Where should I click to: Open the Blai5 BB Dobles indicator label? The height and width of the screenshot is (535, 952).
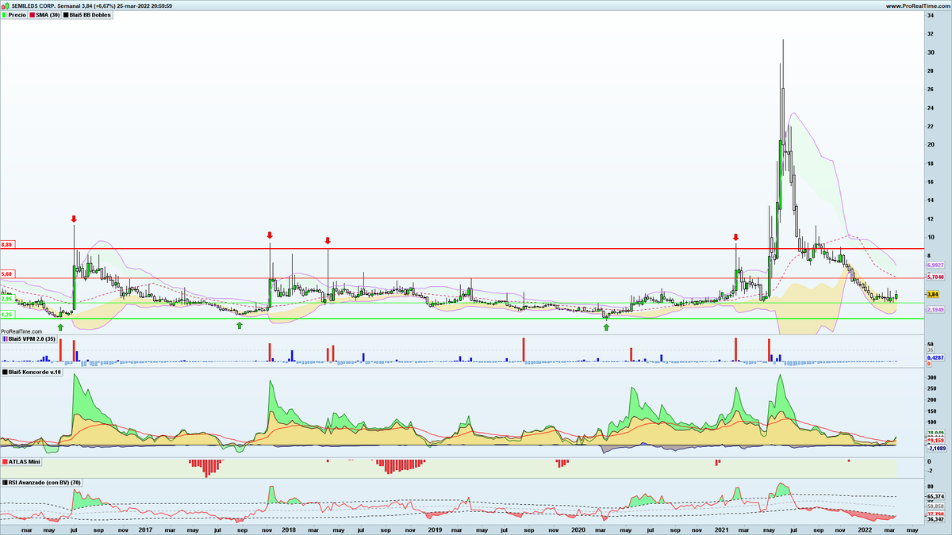[88, 15]
